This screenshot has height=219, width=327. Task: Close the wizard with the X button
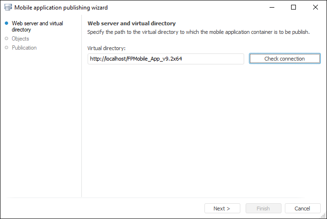316,8
